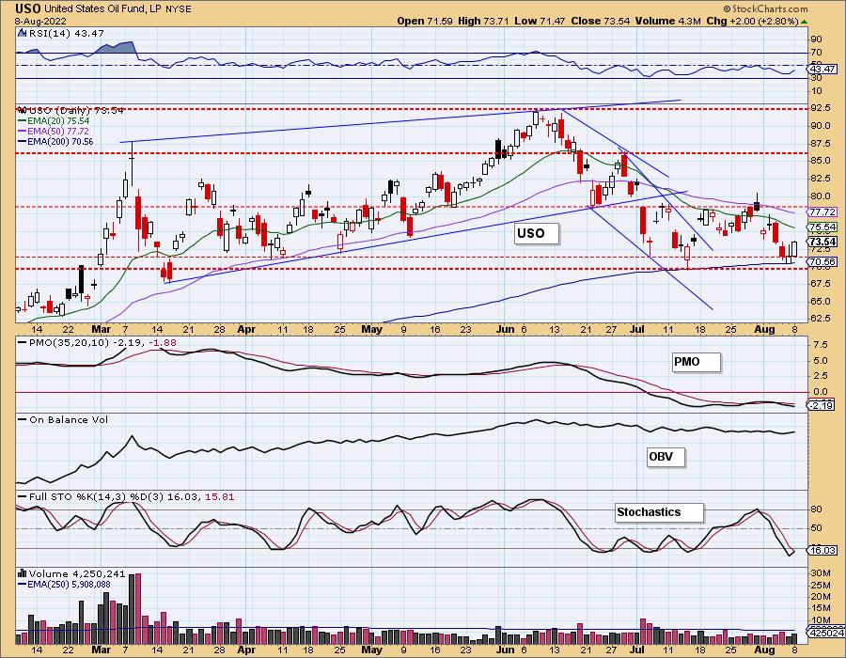Image resolution: width=846 pixels, height=658 pixels.
Task: Click the 426024 volume tag on the right axis
Action: (x=823, y=631)
